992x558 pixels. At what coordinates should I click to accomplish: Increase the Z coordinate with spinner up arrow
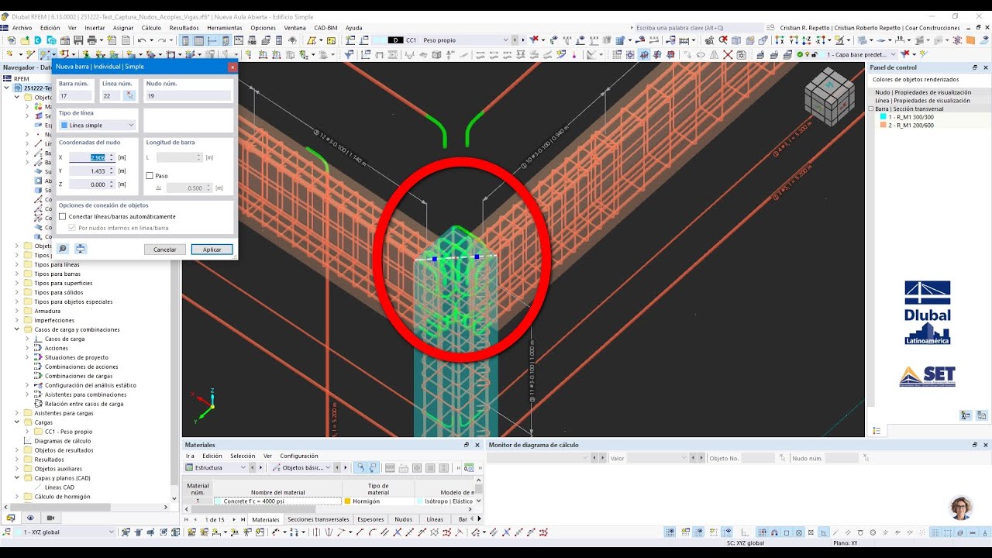(x=112, y=182)
